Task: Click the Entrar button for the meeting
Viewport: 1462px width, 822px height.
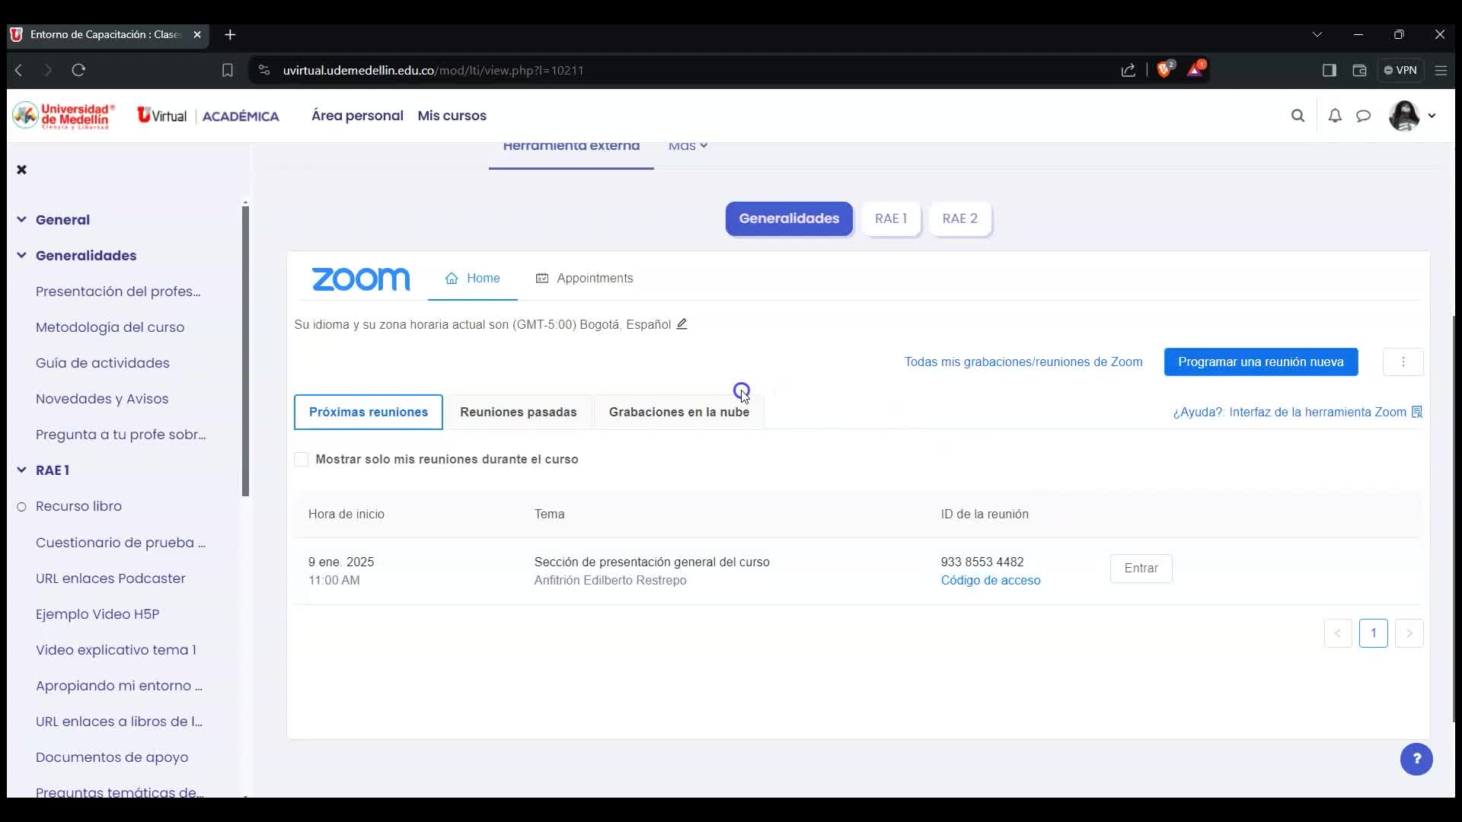Action: [1141, 569]
